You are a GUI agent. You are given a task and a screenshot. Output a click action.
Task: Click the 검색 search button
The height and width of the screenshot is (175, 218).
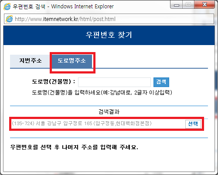pyautogui.click(x=161, y=82)
